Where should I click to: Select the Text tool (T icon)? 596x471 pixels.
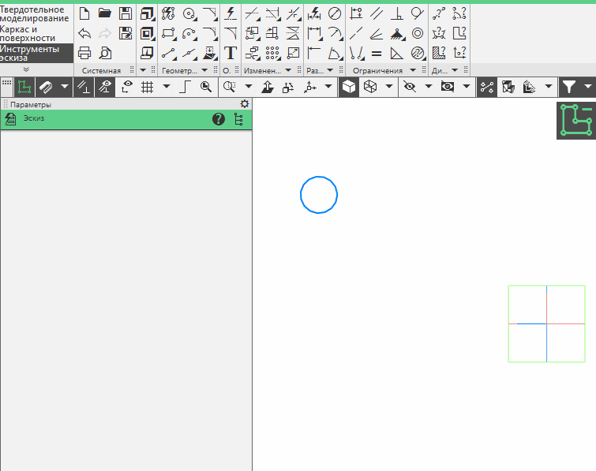(231, 53)
